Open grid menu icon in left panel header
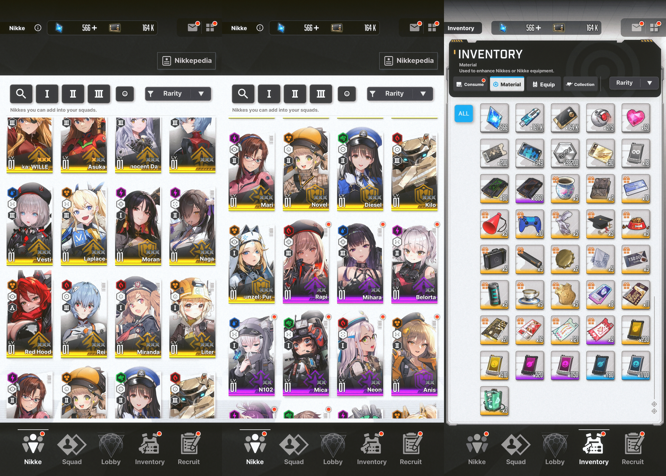 tap(210, 27)
